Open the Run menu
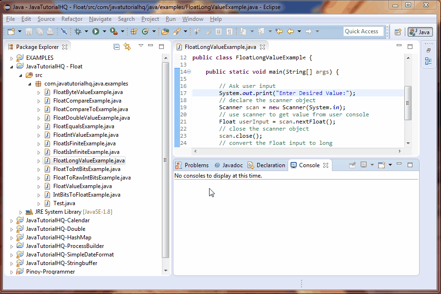441x294 pixels. point(170,19)
